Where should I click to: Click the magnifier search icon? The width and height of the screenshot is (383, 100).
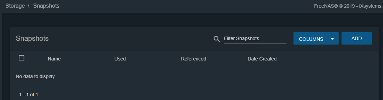[x=217, y=39]
